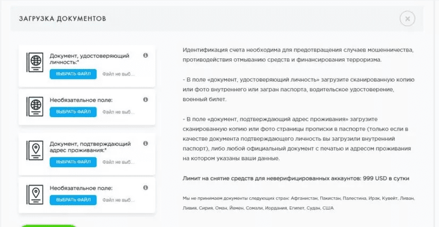439x227 pixels.
Task: Click the last 'Необязательное поле:' label
Action: (81, 188)
